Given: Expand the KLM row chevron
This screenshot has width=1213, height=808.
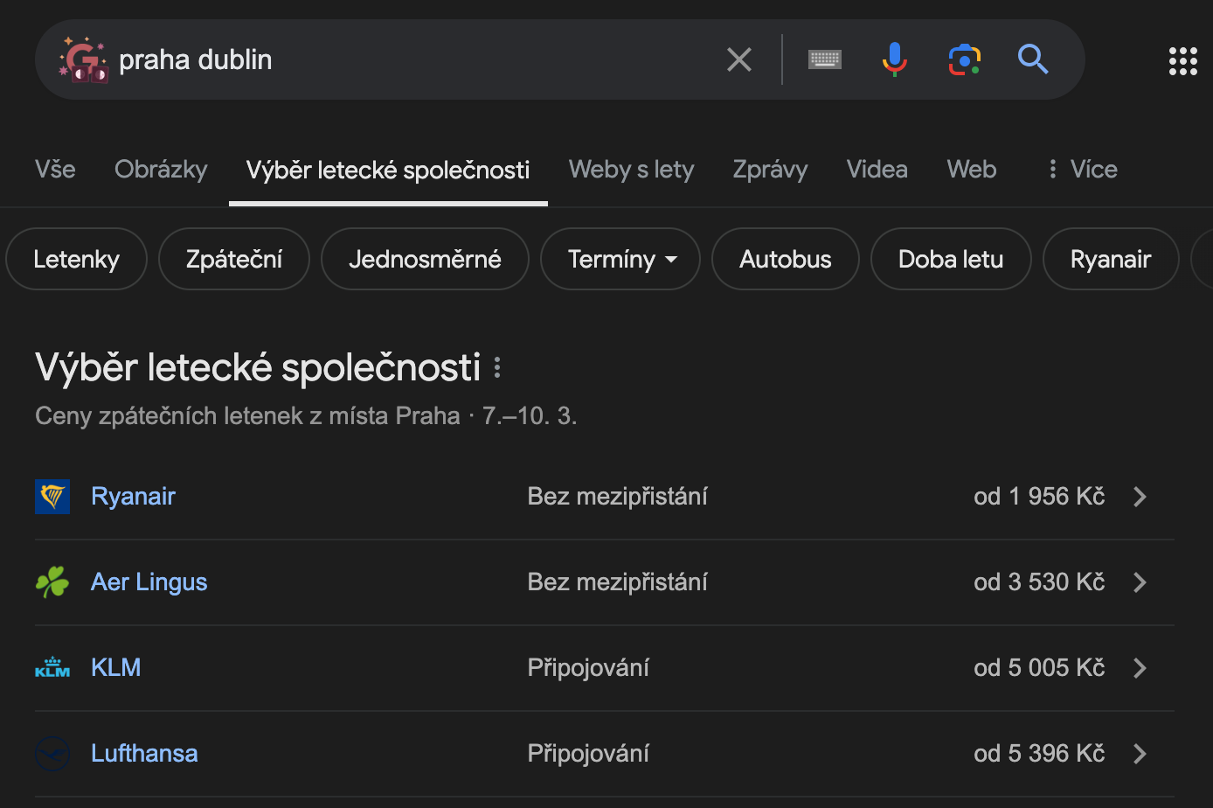Looking at the screenshot, I should (x=1140, y=668).
